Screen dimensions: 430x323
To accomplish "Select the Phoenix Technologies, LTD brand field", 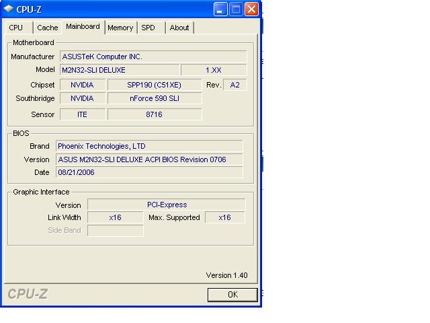I will pyautogui.click(x=149, y=146).
